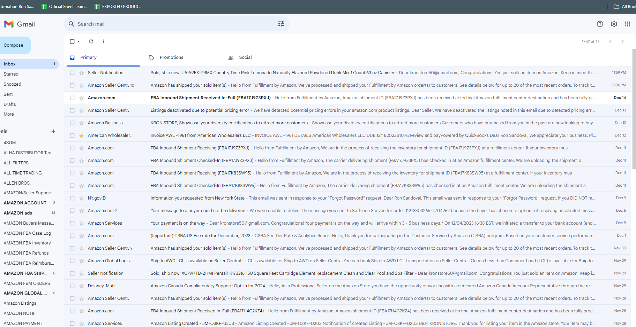Open EXPORTED PRODUC bookmark
The height and width of the screenshot is (327, 636).
click(x=119, y=7)
